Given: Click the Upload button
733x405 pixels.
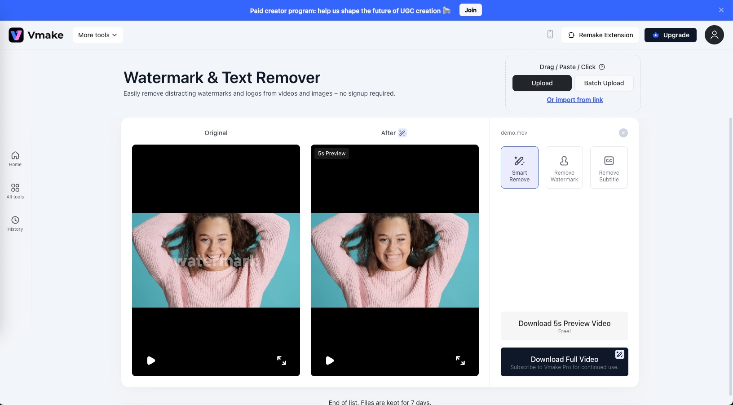Looking at the screenshot, I should point(542,83).
